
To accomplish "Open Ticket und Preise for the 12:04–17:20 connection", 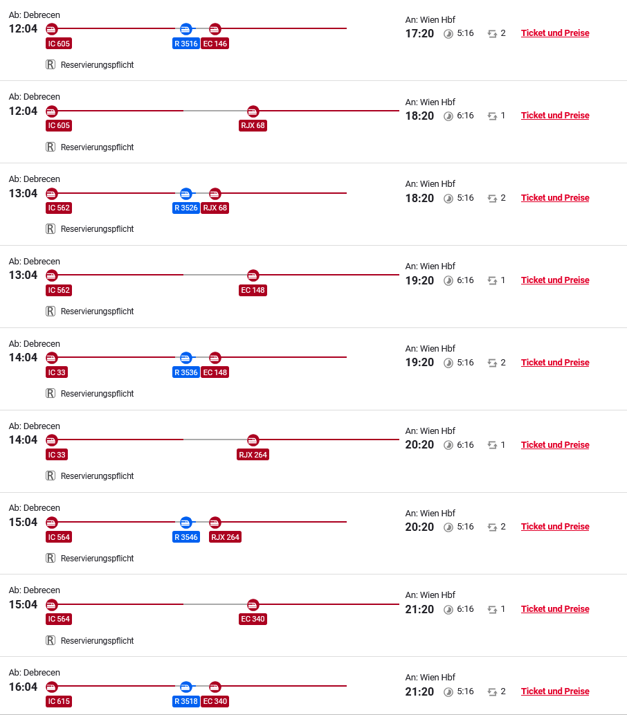I will point(555,33).
